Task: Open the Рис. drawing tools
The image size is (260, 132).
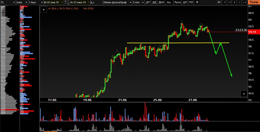Action: click(169, 2)
